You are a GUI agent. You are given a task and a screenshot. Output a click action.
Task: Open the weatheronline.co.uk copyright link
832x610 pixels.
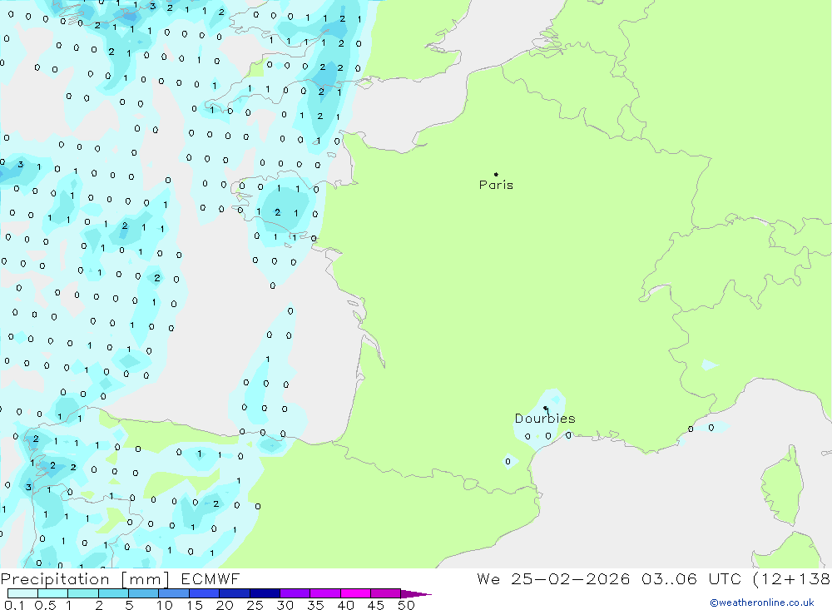(762, 603)
